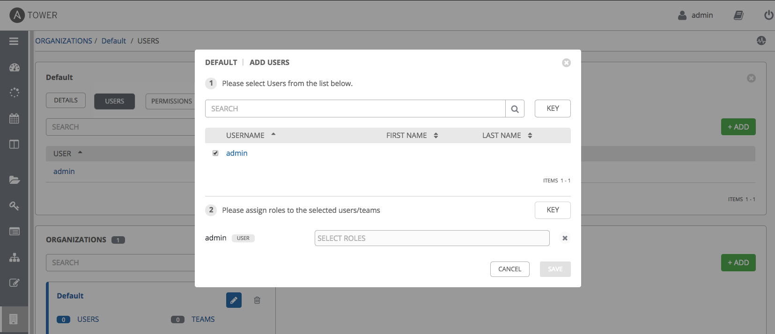Go to Organizations breadcrumb
Image resolution: width=775 pixels, height=334 pixels.
click(64, 41)
